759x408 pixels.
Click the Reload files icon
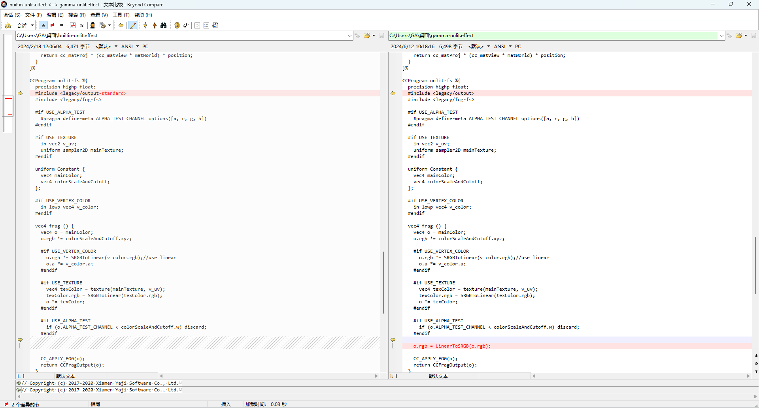tap(186, 25)
